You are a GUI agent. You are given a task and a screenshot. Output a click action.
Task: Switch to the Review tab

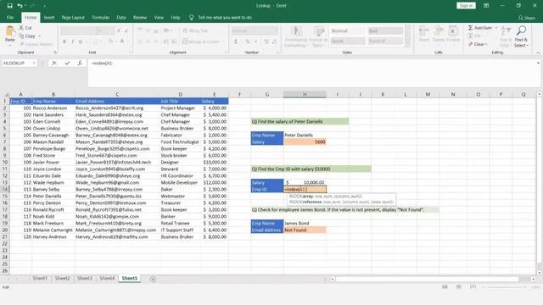140,17
